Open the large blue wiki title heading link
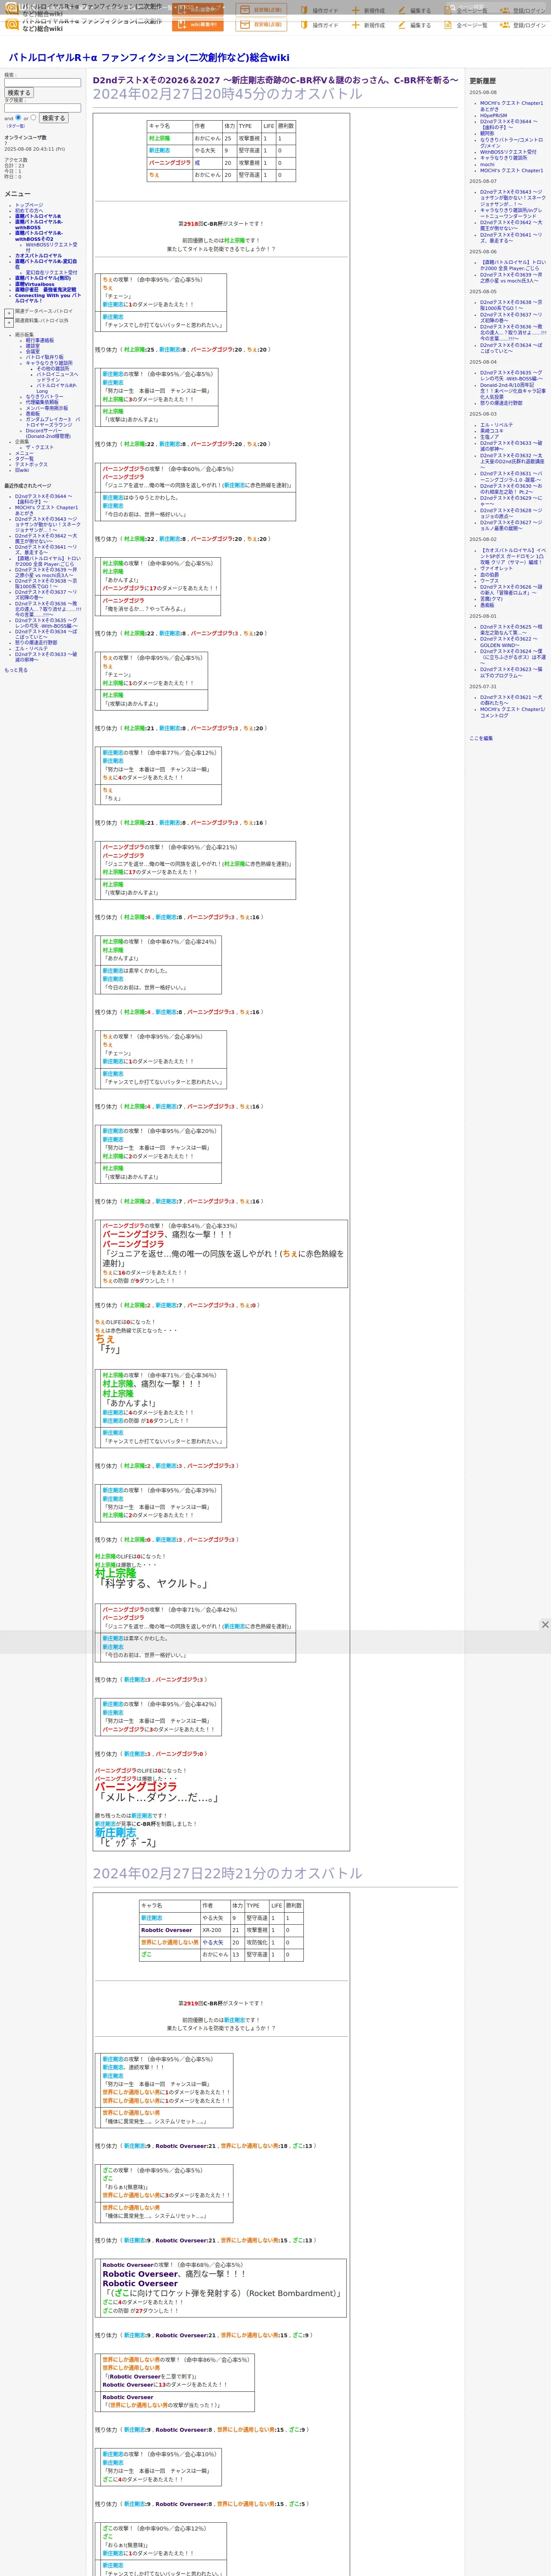 click(x=149, y=58)
